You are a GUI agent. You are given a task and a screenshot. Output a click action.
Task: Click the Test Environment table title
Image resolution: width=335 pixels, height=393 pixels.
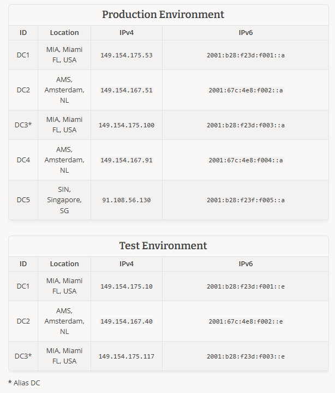(163, 245)
